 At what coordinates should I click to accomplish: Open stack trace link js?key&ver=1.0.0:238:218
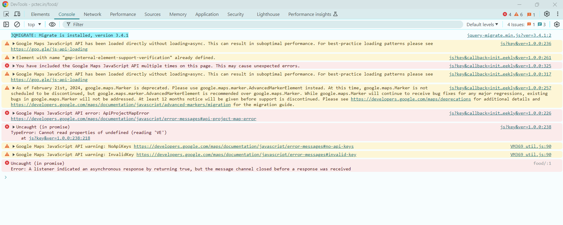[59, 138]
